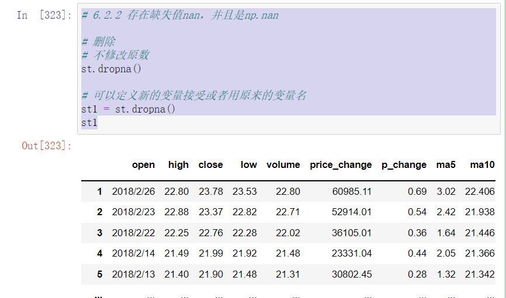This screenshot has width=506, height=298.
Task: Click the cell value 0.36
Action: pos(417,233)
